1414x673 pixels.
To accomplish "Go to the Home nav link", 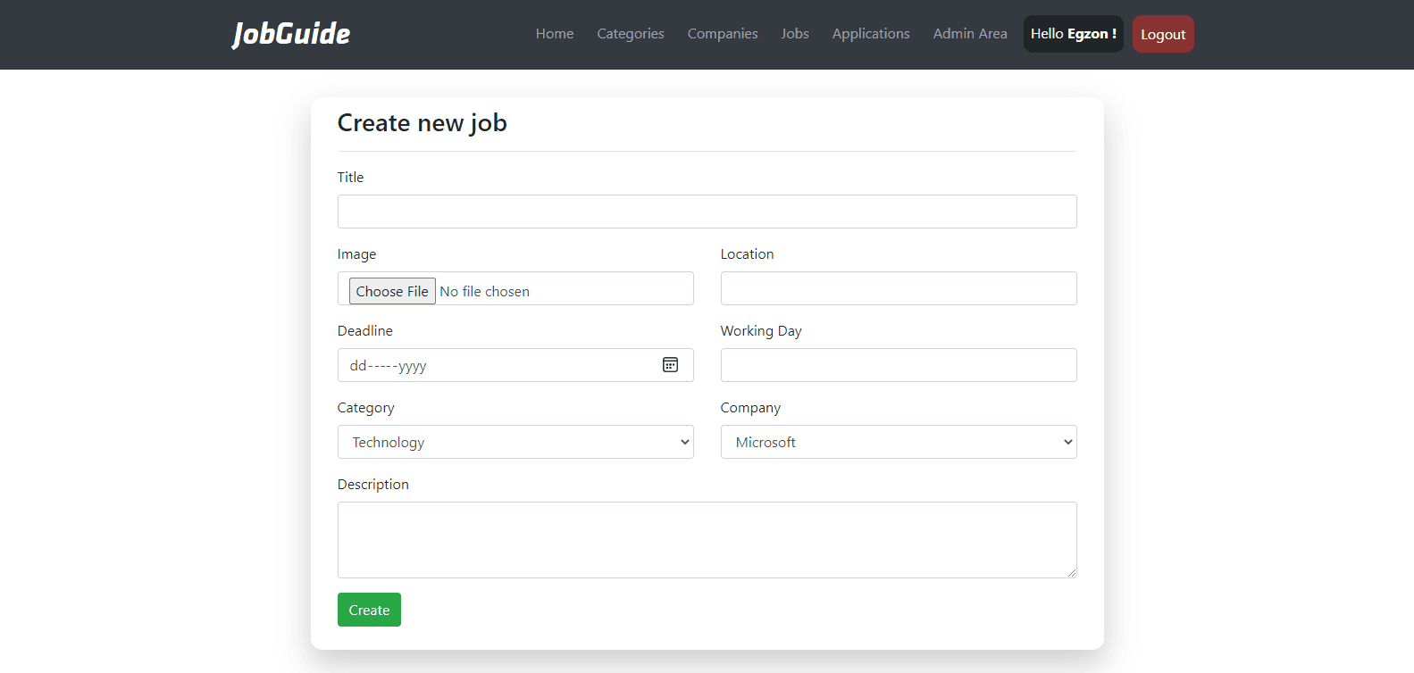I will point(555,34).
